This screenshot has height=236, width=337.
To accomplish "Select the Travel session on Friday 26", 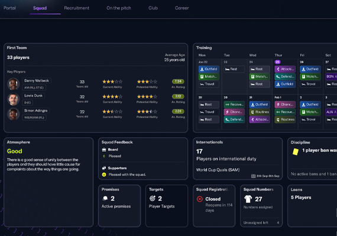I will (310, 84).
